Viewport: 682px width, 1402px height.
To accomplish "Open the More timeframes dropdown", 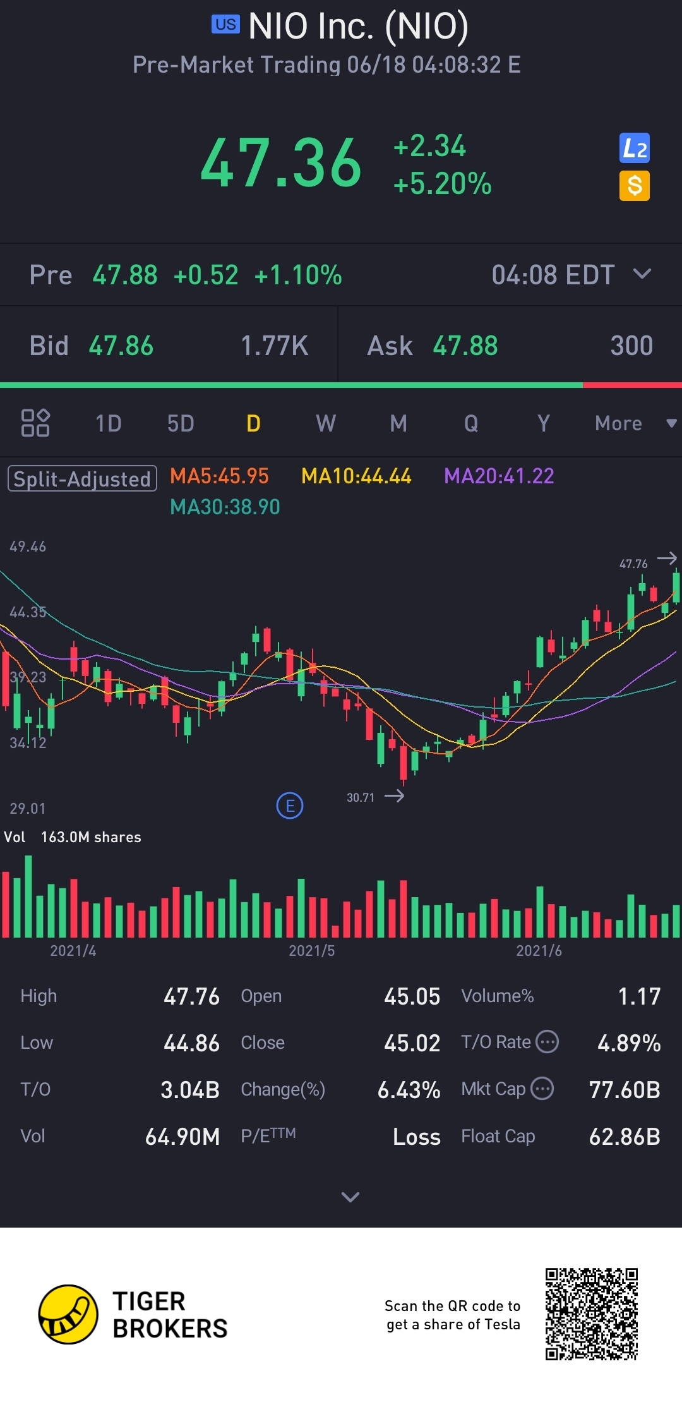I will (635, 423).
